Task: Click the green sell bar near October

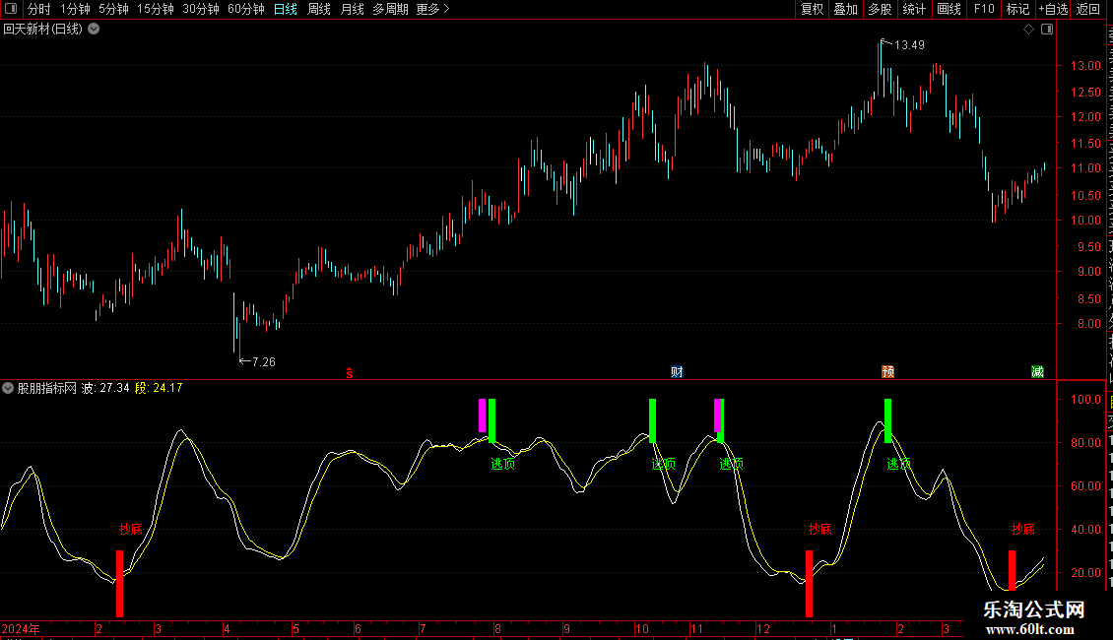Action: point(652,420)
